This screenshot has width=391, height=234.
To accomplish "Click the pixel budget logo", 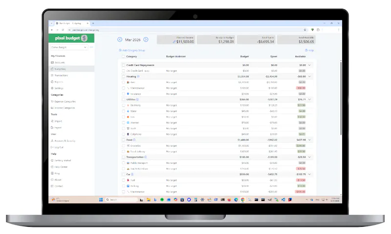I will (71, 38).
